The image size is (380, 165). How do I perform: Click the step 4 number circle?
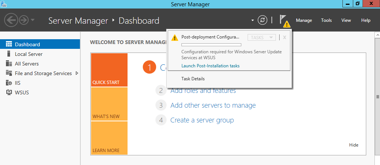coord(161,120)
